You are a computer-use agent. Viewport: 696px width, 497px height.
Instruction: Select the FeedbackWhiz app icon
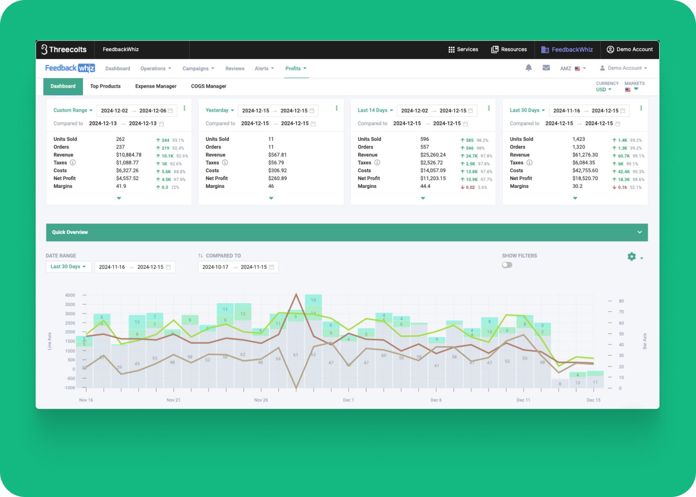(x=545, y=49)
